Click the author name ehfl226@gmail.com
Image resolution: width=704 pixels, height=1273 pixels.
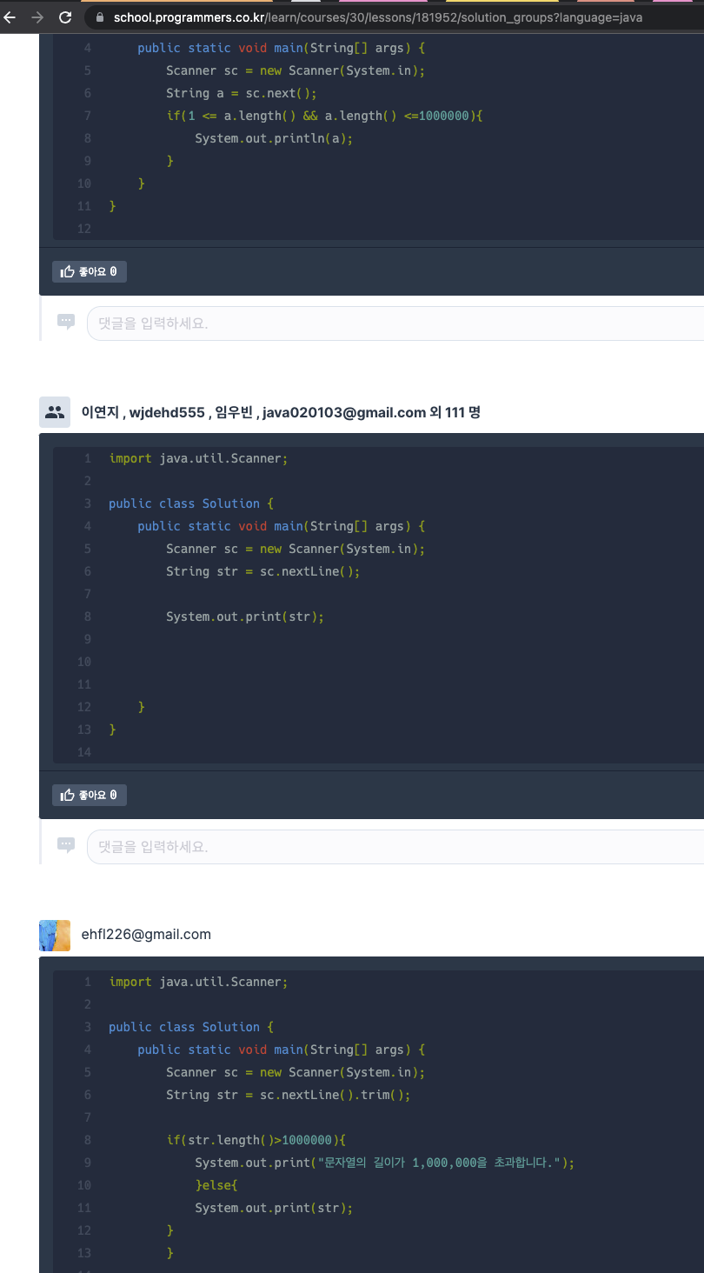[146, 935]
